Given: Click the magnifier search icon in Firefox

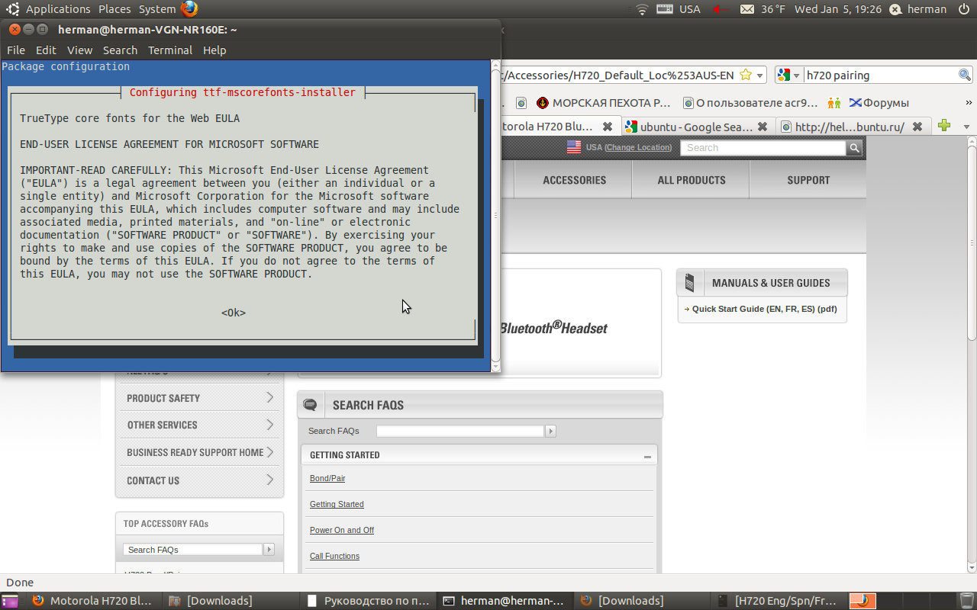Looking at the screenshot, I should pos(965,75).
